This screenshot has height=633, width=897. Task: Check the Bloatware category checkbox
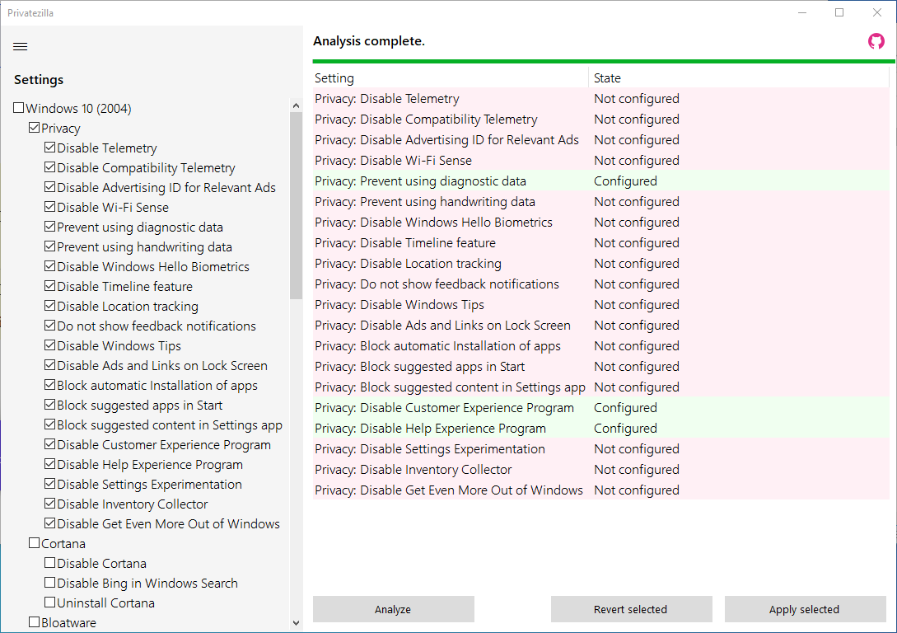[35, 623]
